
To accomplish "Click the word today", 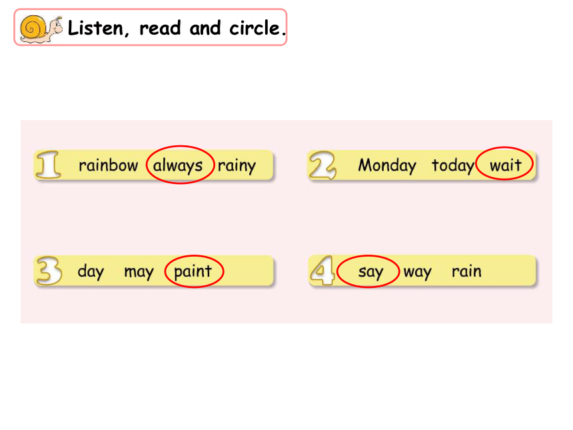I will click(x=453, y=165).
